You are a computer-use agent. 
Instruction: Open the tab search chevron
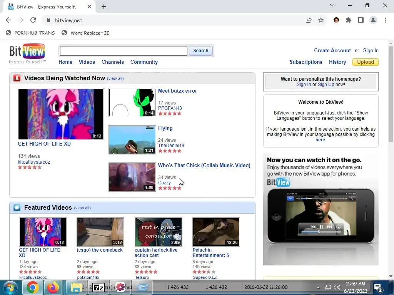tap(332, 5)
